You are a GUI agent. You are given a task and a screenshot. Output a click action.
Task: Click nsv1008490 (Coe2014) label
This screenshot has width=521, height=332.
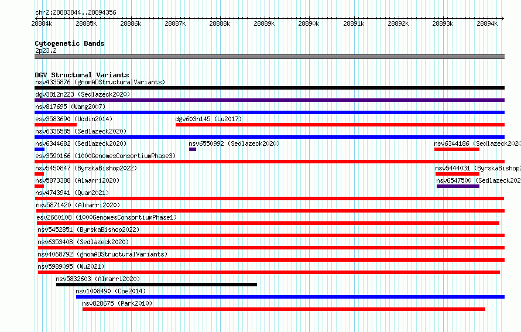[111, 291]
